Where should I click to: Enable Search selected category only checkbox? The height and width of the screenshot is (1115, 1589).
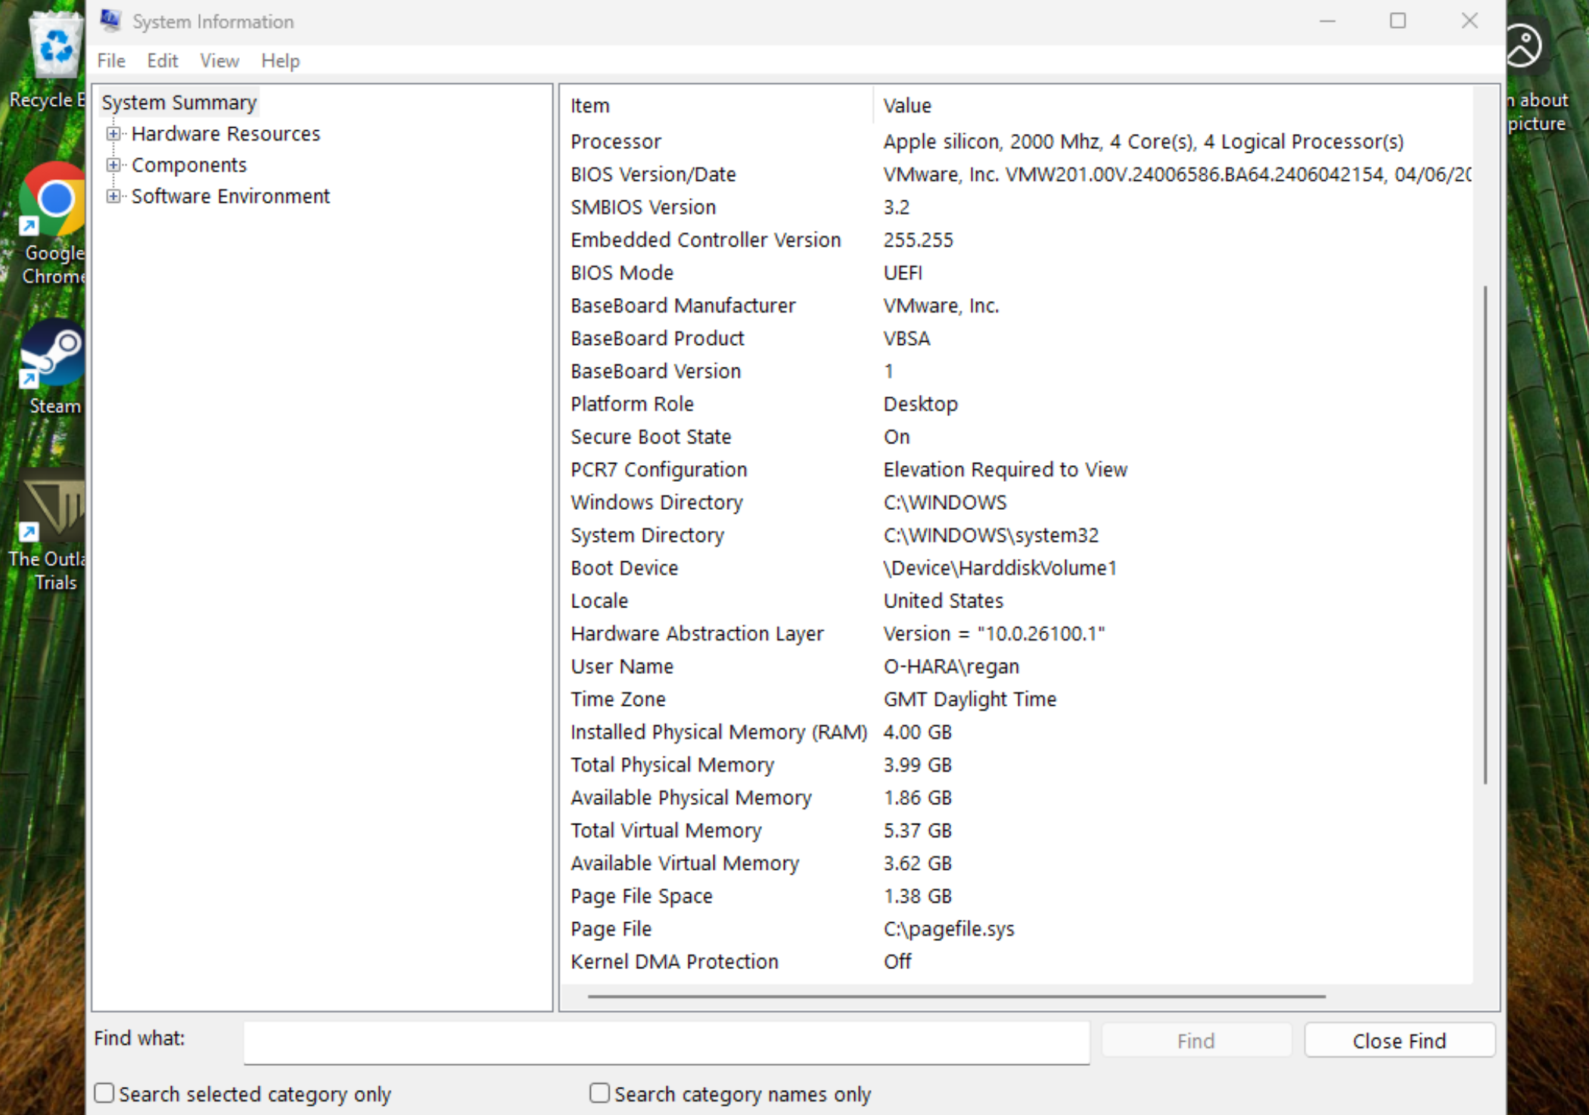(104, 1093)
